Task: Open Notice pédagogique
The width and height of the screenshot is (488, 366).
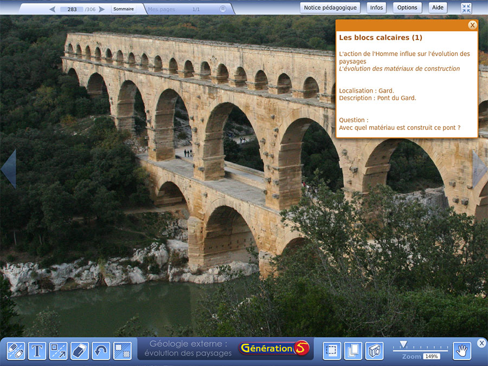Action: tap(330, 8)
